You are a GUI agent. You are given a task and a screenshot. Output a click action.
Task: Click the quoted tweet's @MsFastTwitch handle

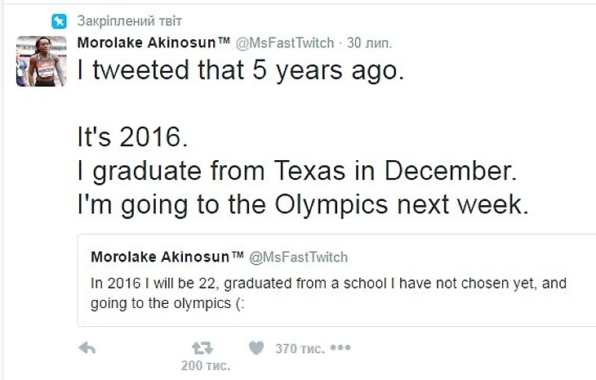pos(299,257)
